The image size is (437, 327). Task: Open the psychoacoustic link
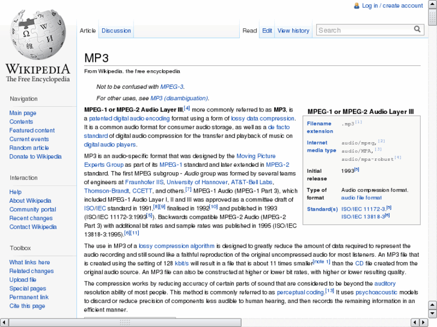(376, 292)
